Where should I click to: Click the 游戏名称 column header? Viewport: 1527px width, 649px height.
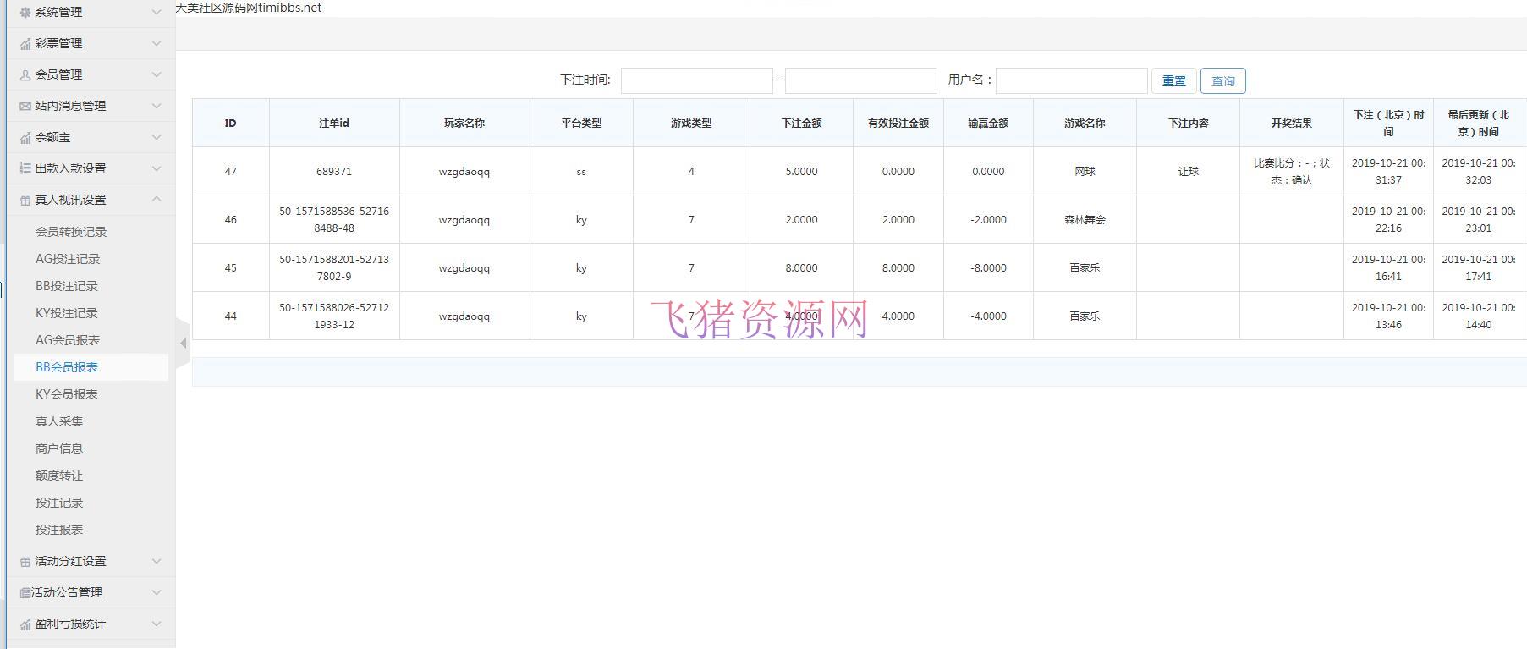pyautogui.click(x=1085, y=123)
